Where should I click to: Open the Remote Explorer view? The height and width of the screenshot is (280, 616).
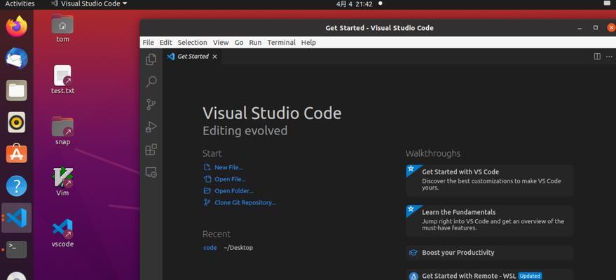pos(151,172)
